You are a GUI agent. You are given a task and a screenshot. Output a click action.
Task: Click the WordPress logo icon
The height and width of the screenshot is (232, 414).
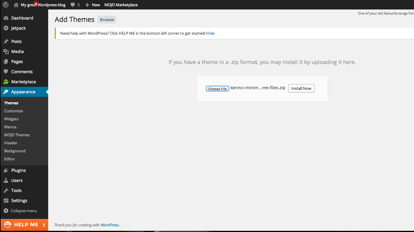click(6, 5)
